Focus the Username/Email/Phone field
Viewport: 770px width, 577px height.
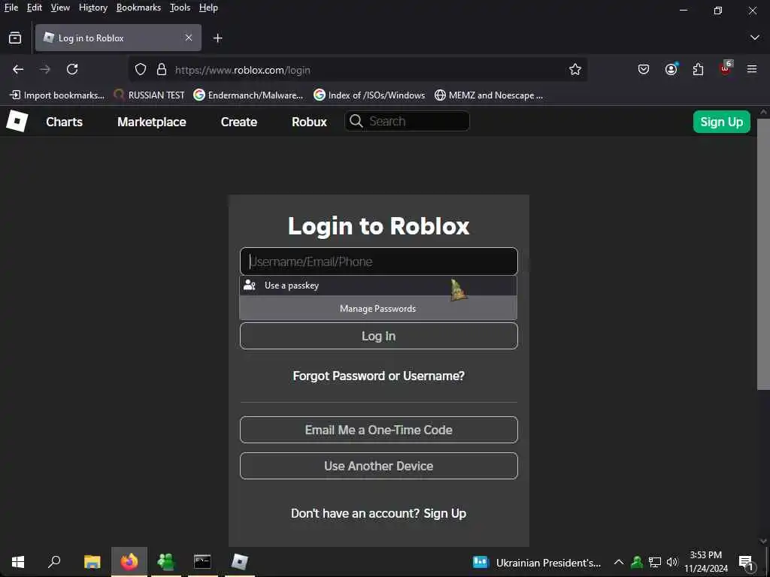click(x=379, y=261)
